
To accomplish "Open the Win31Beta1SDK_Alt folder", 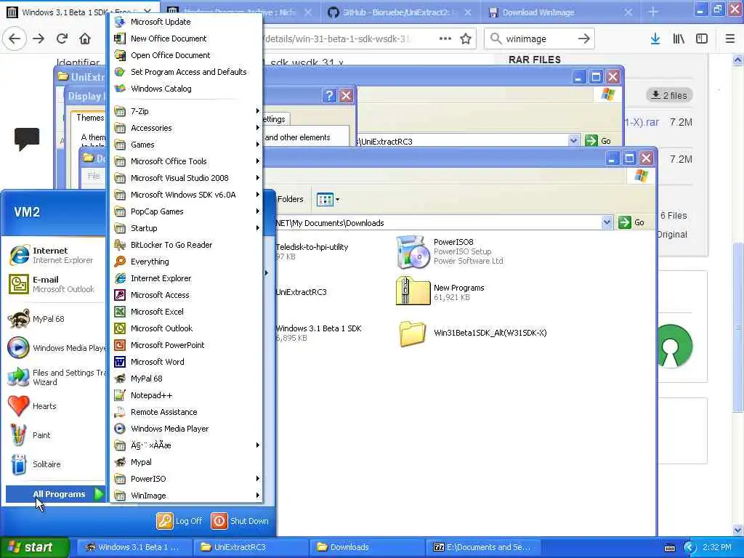I will (x=472, y=333).
